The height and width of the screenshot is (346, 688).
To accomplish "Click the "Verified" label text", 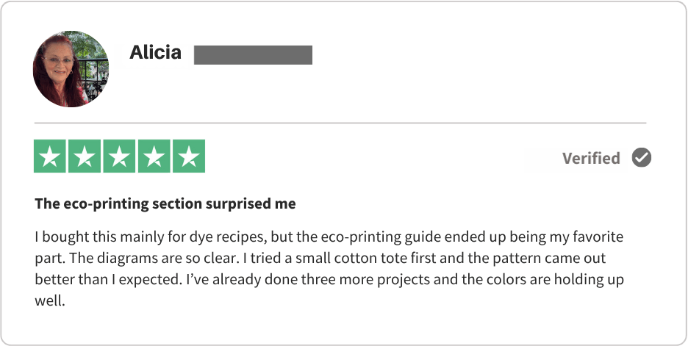I will point(591,158).
